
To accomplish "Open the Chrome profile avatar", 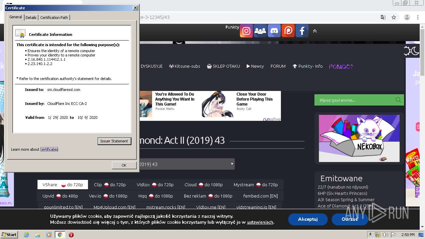I will point(407,17).
